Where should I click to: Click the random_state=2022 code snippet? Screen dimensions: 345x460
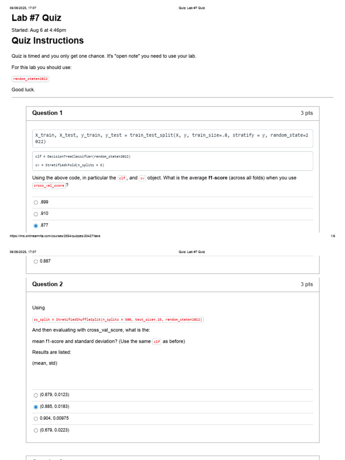click(x=30, y=79)
